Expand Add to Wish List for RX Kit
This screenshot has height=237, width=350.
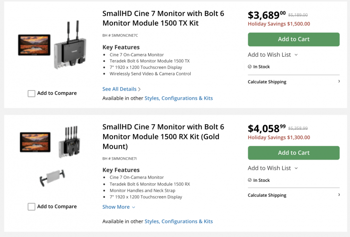pos(272,168)
